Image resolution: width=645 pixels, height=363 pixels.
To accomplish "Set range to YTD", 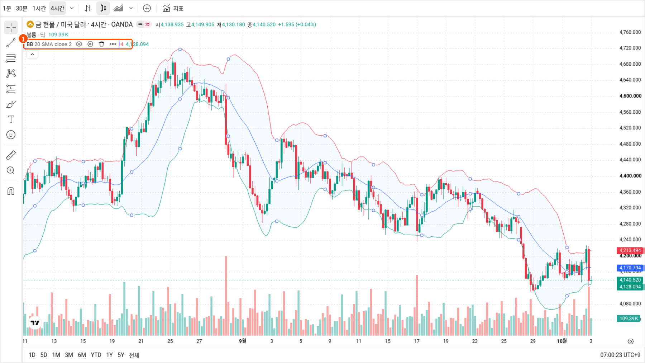I will [96, 355].
